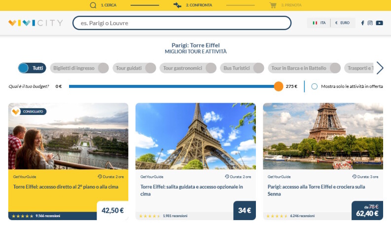Show more categories with the right arrow
Screen dimensions: 391x225
tap(380, 68)
